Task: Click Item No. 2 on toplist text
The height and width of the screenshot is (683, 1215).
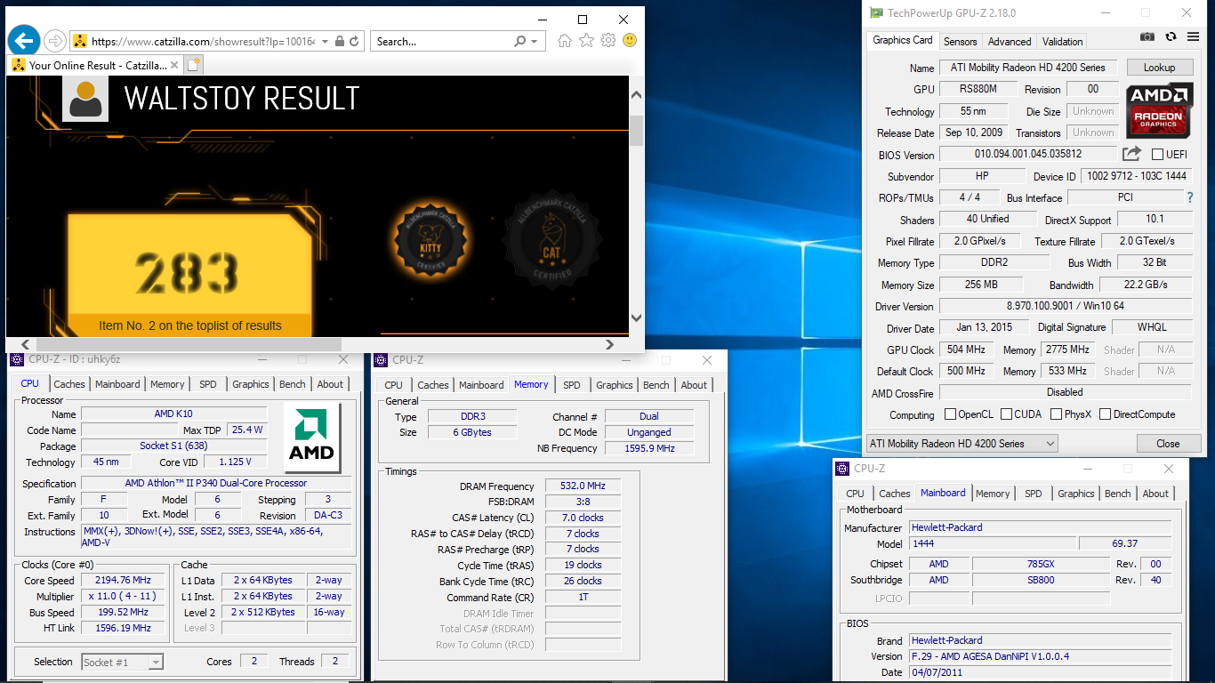Action: 189,325
